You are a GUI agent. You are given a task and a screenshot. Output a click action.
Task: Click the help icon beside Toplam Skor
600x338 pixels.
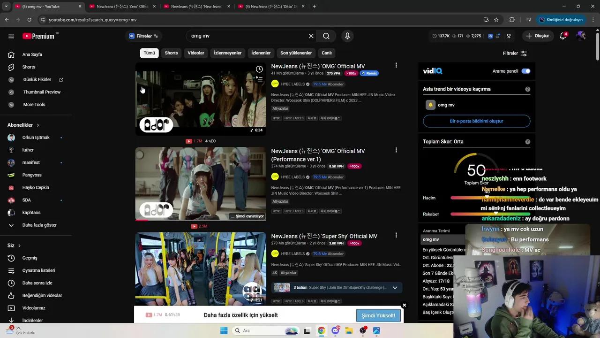pos(528,142)
